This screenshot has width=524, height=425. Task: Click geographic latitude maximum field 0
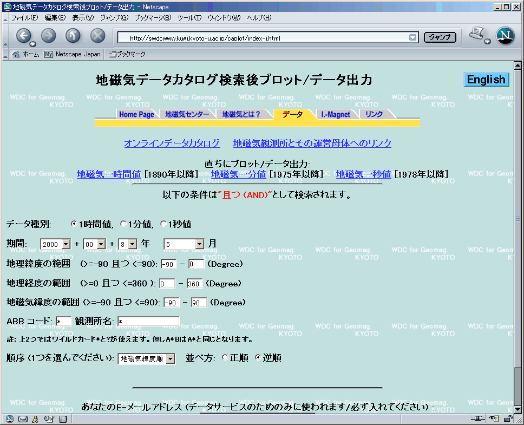[196, 264]
